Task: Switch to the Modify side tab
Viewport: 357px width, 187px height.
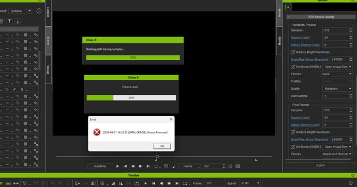Action: coord(279,41)
